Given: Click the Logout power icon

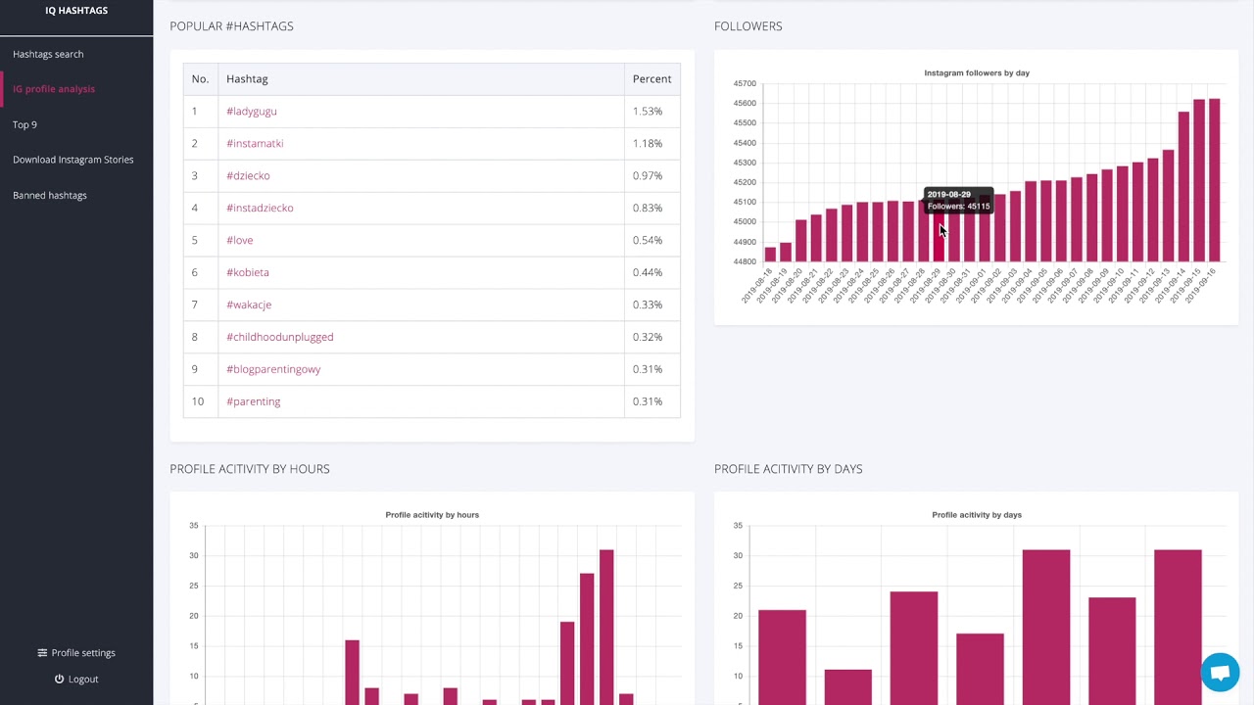Looking at the screenshot, I should [59, 679].
